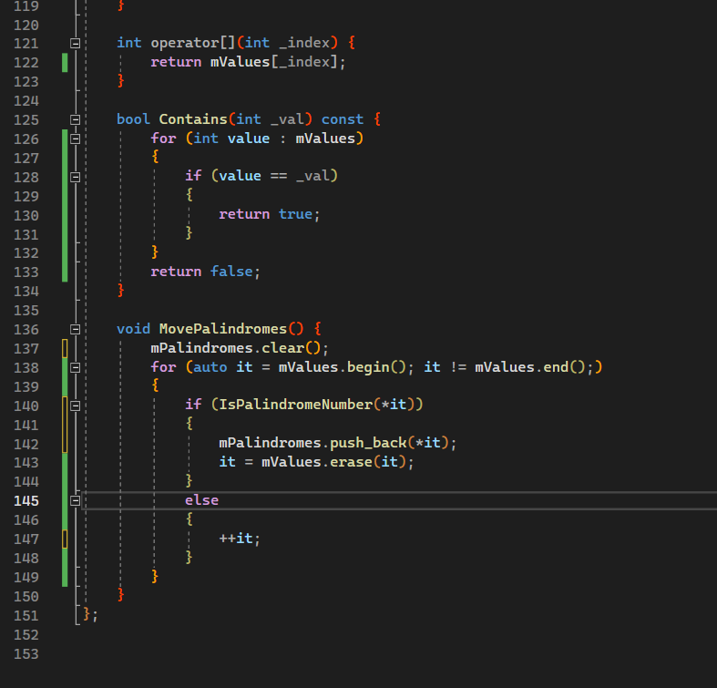Click the green change marker beside line 122
Viewport: 717px width, 688px height.
(65, 63)
